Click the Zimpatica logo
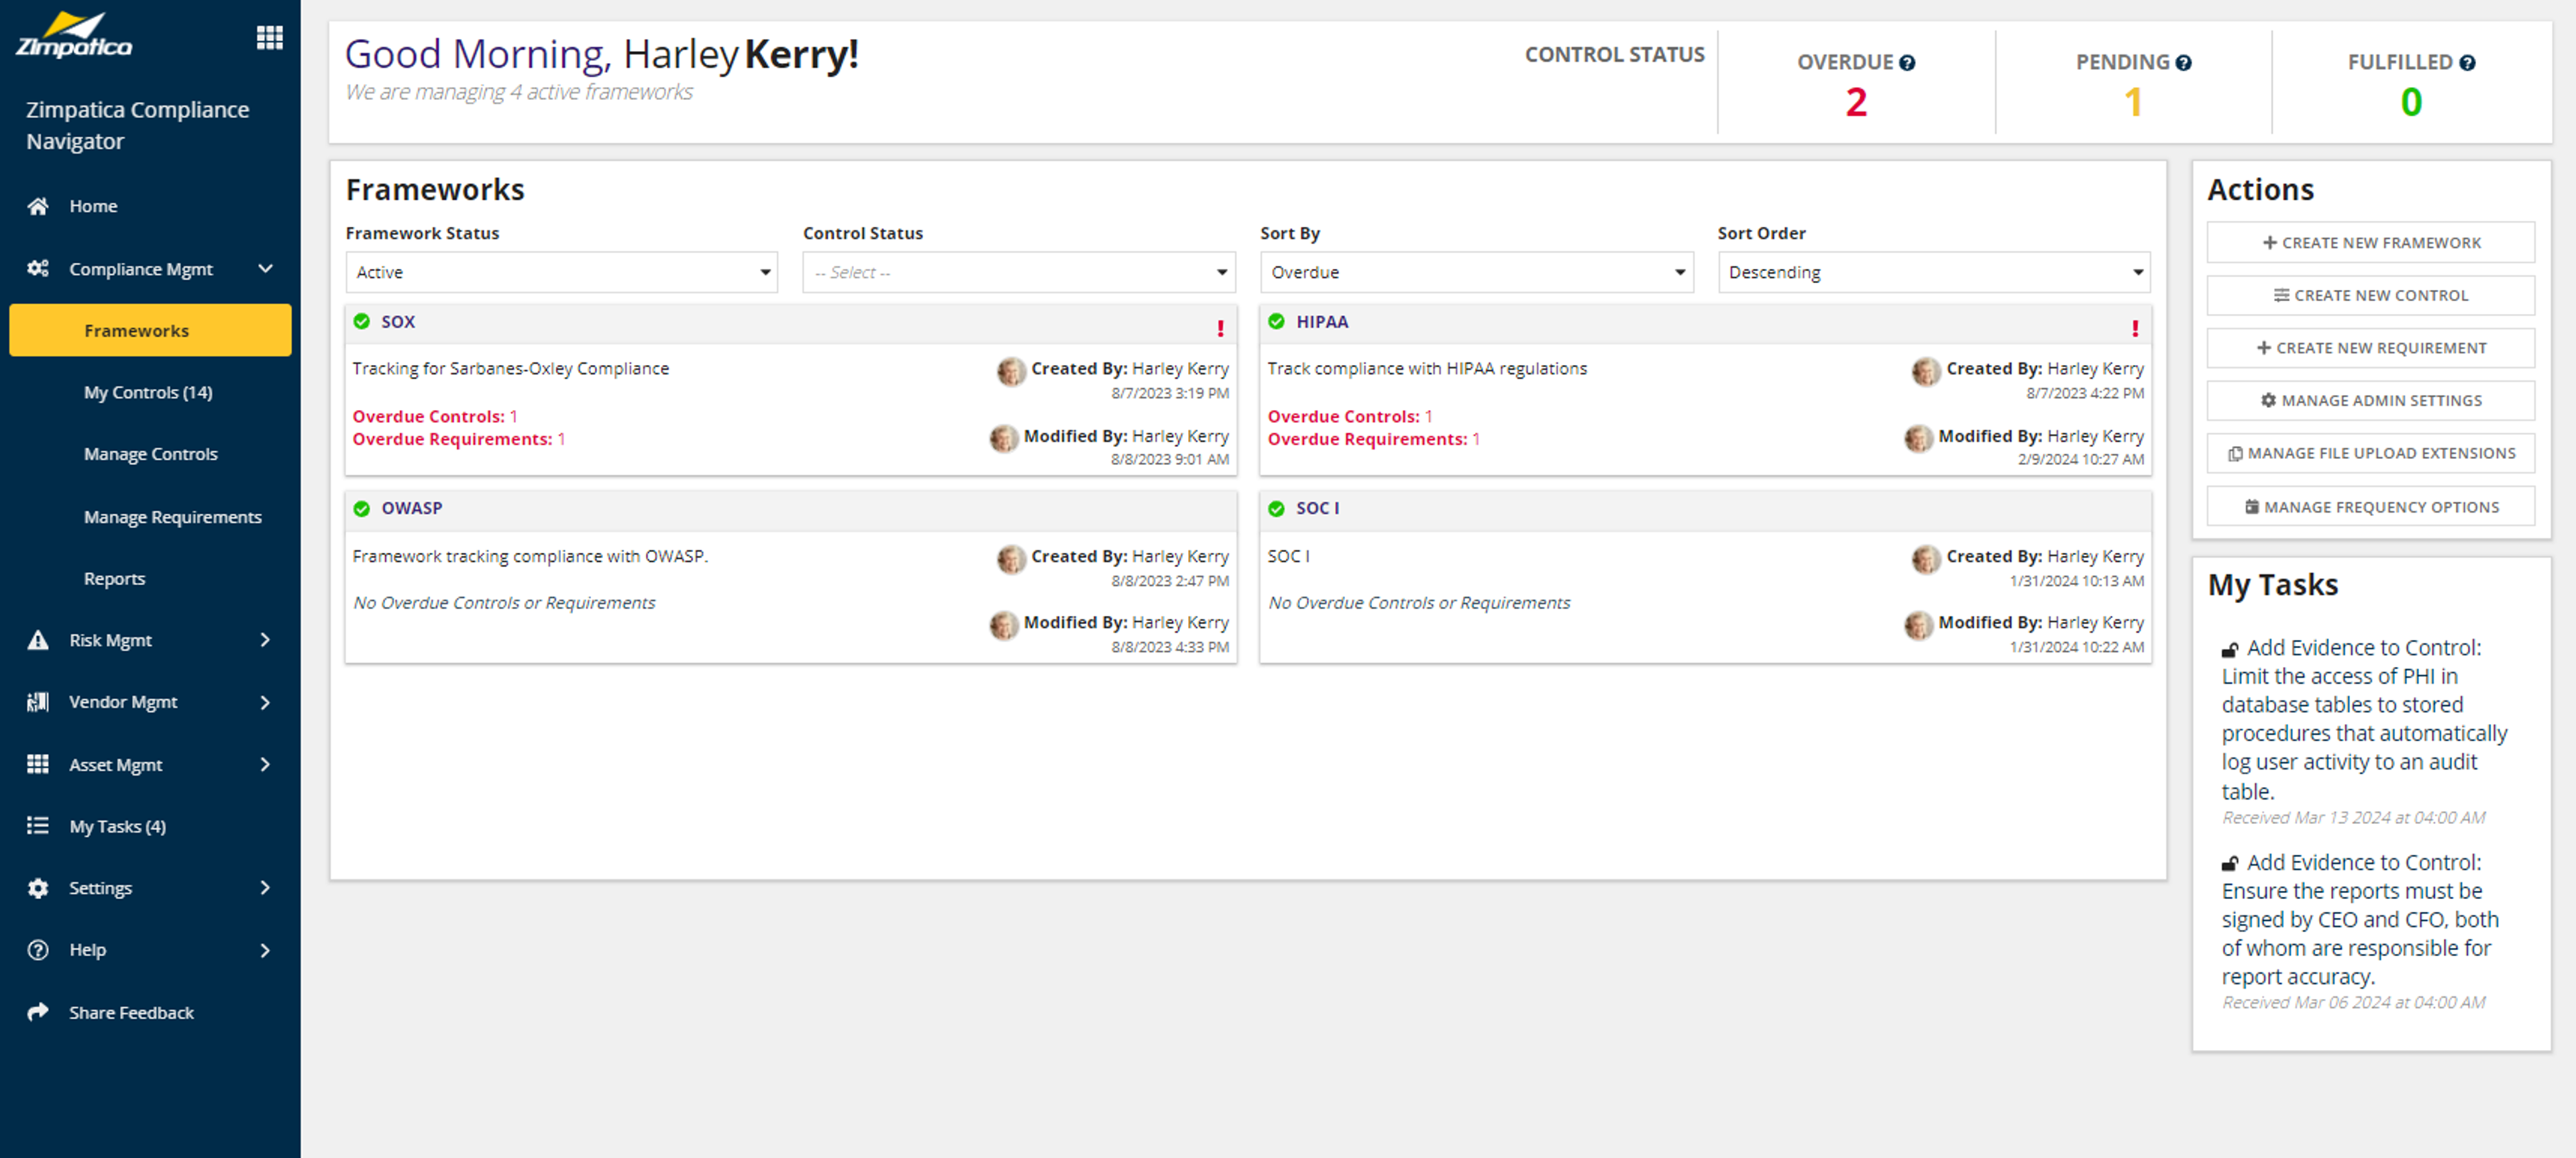 coord(73,35)
